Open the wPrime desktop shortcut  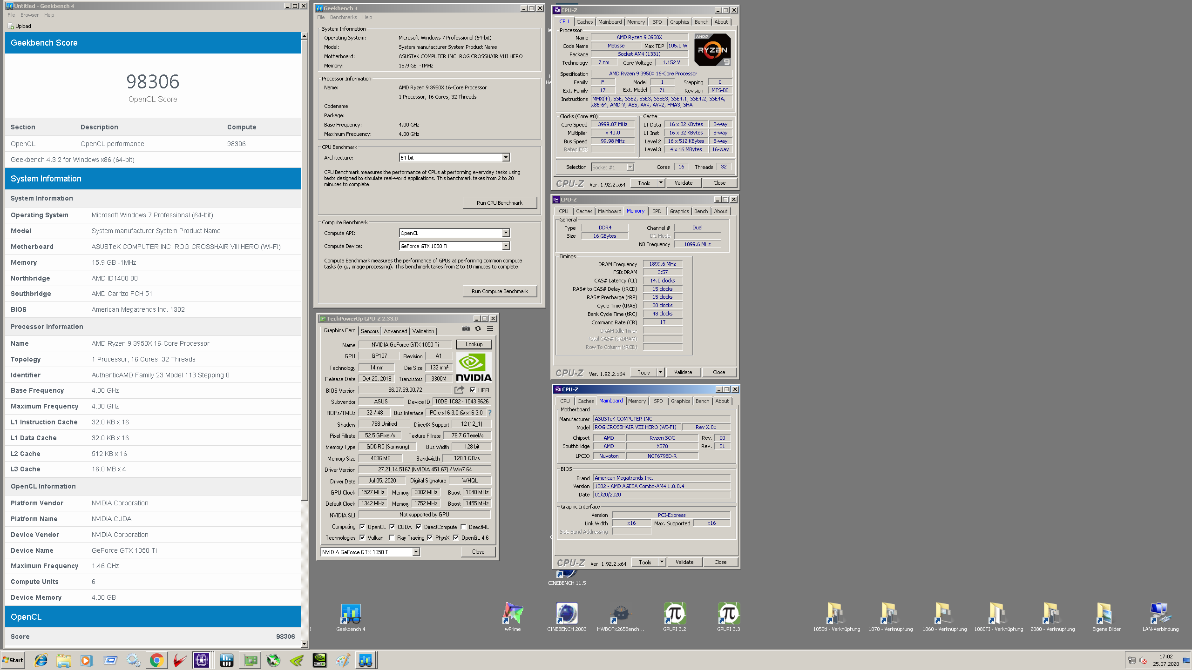513,617
